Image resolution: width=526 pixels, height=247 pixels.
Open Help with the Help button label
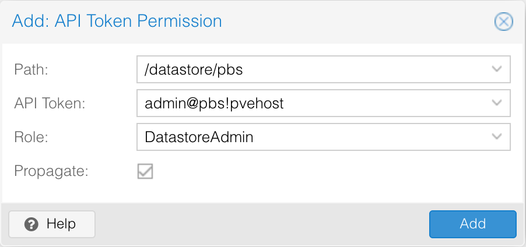pyautogui.click(x=61, y=224)
